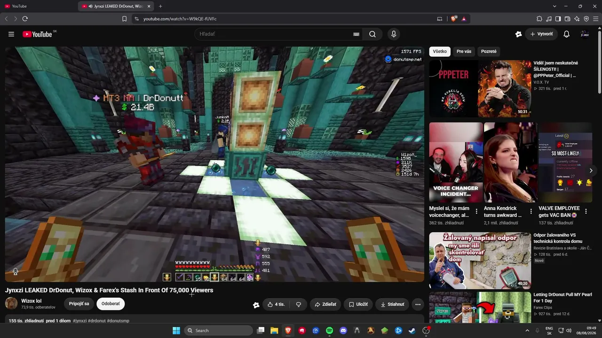Click the address bar URL

pyautogui.click(x=180, y=19)
